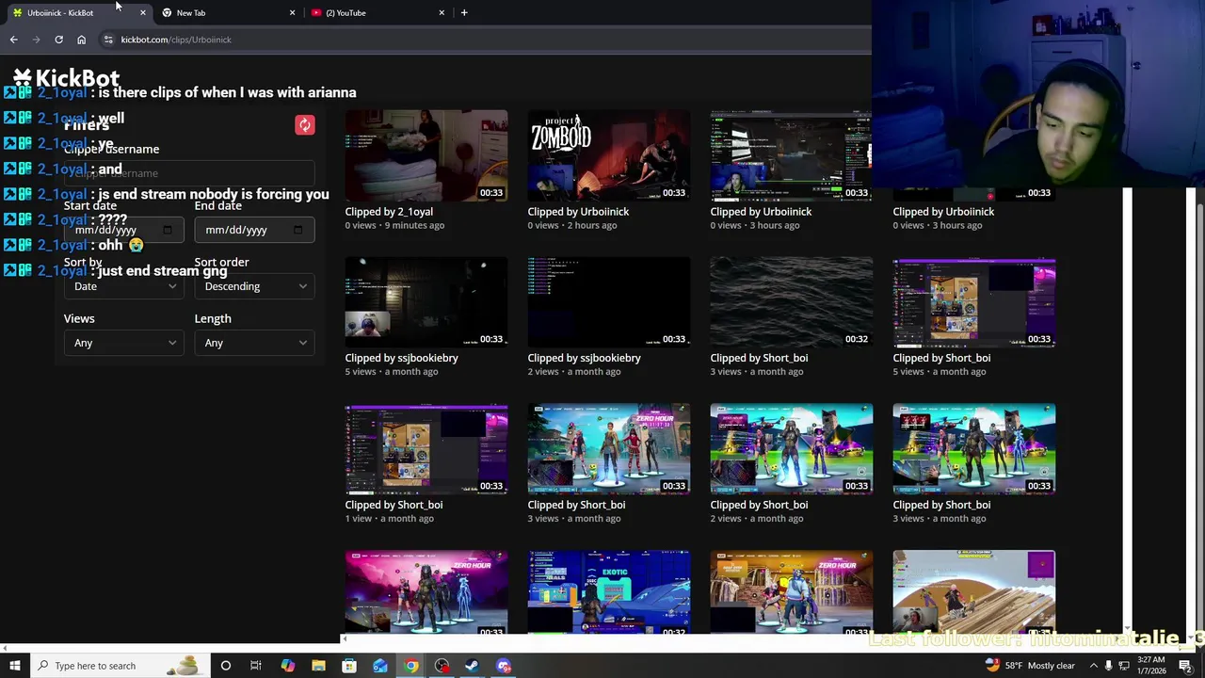
Task: Close the New Tab tab
Action: 292,12
